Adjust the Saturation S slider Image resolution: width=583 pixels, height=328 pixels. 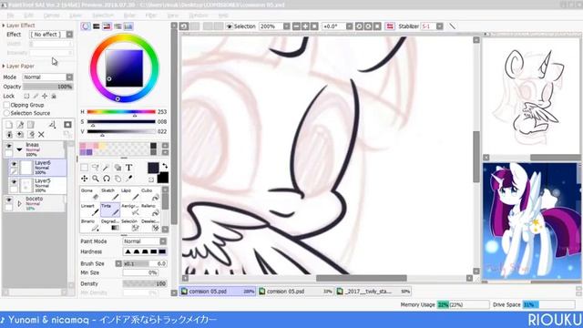[x=121, y=122]
